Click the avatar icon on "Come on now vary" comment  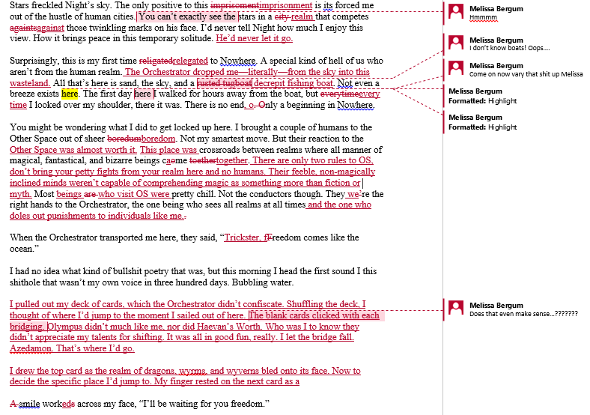point(457,69)
